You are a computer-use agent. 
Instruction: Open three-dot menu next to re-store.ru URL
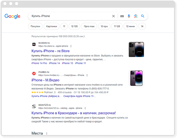pyautogui.click(x=71, y=46)
